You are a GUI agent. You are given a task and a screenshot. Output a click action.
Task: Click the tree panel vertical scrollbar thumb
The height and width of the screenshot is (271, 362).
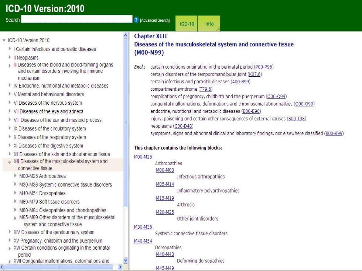coord(125,122)
